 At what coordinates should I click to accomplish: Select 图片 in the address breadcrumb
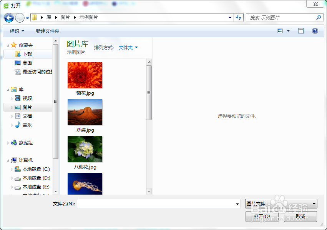[65, 17]
